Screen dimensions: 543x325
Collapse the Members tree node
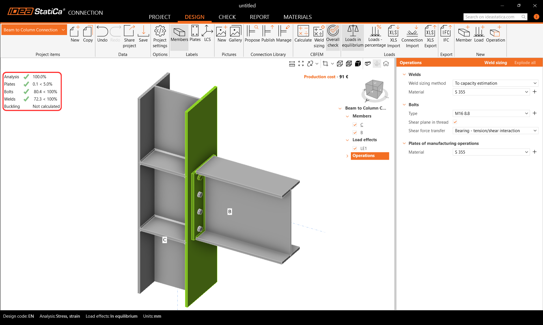point(347,116)
